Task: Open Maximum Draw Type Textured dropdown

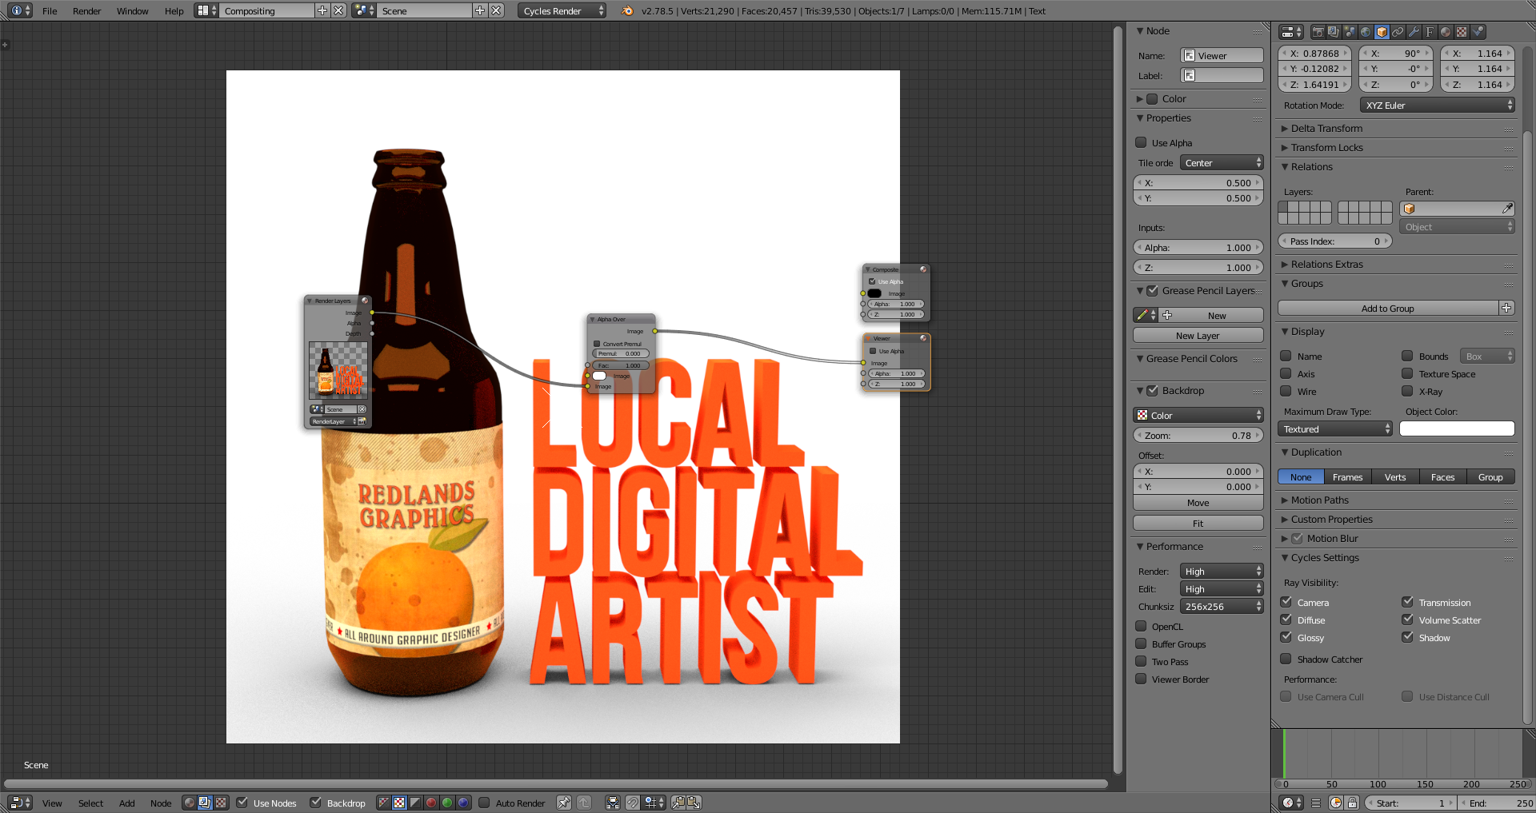Action: pos(1335,428)
